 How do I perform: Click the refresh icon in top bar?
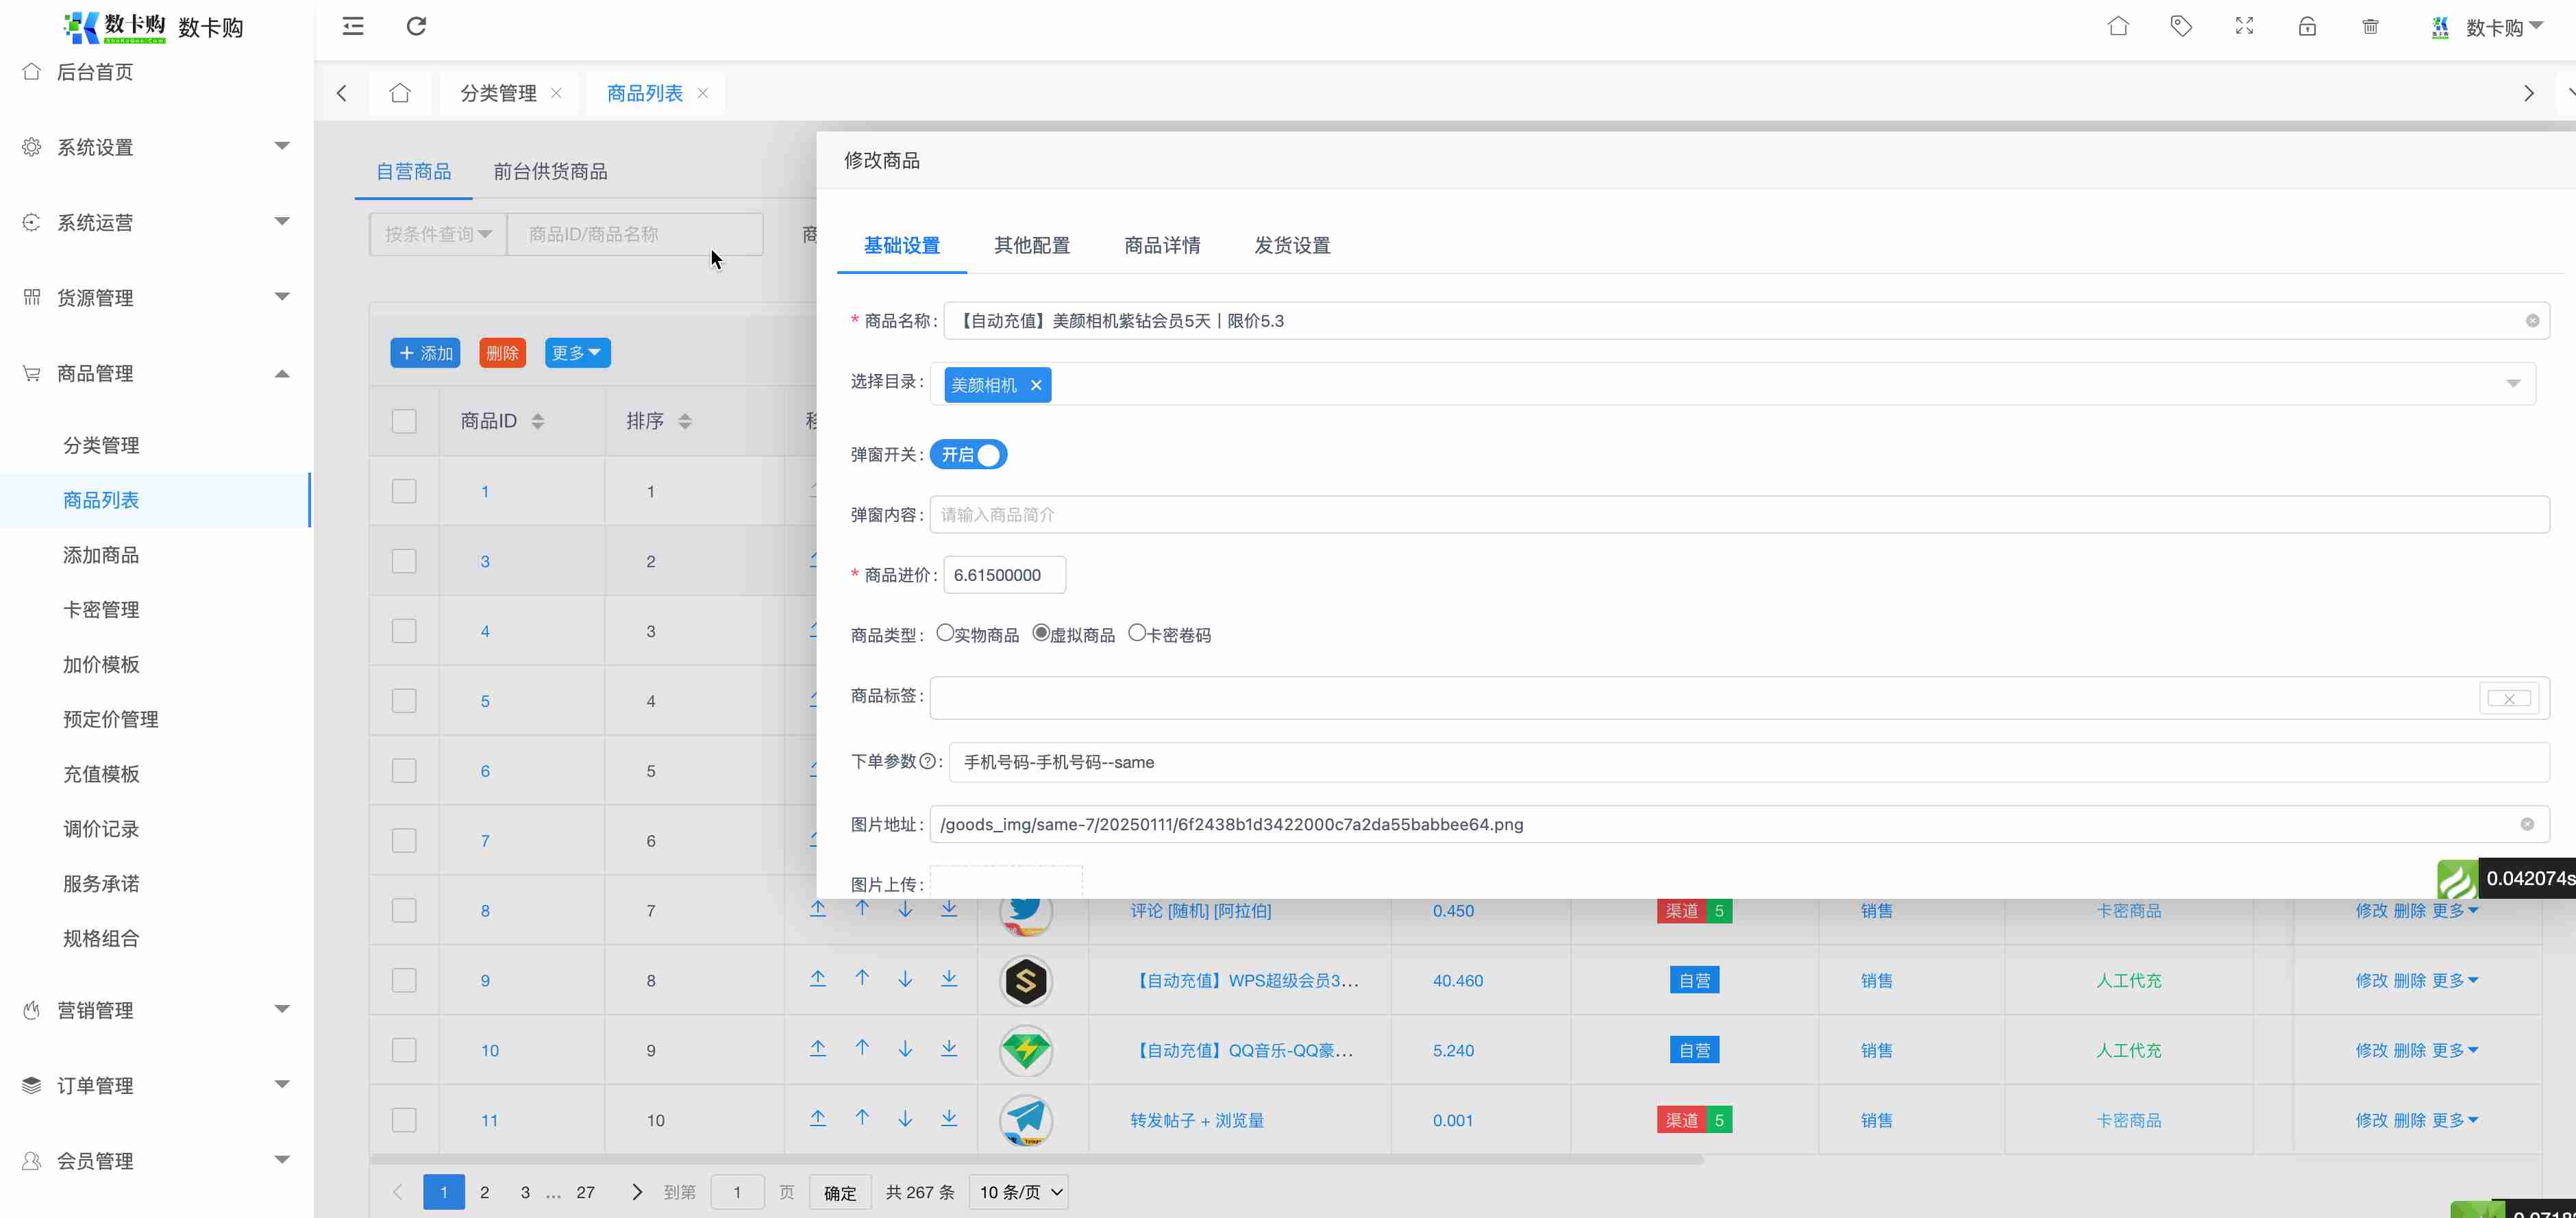(416, 26)
